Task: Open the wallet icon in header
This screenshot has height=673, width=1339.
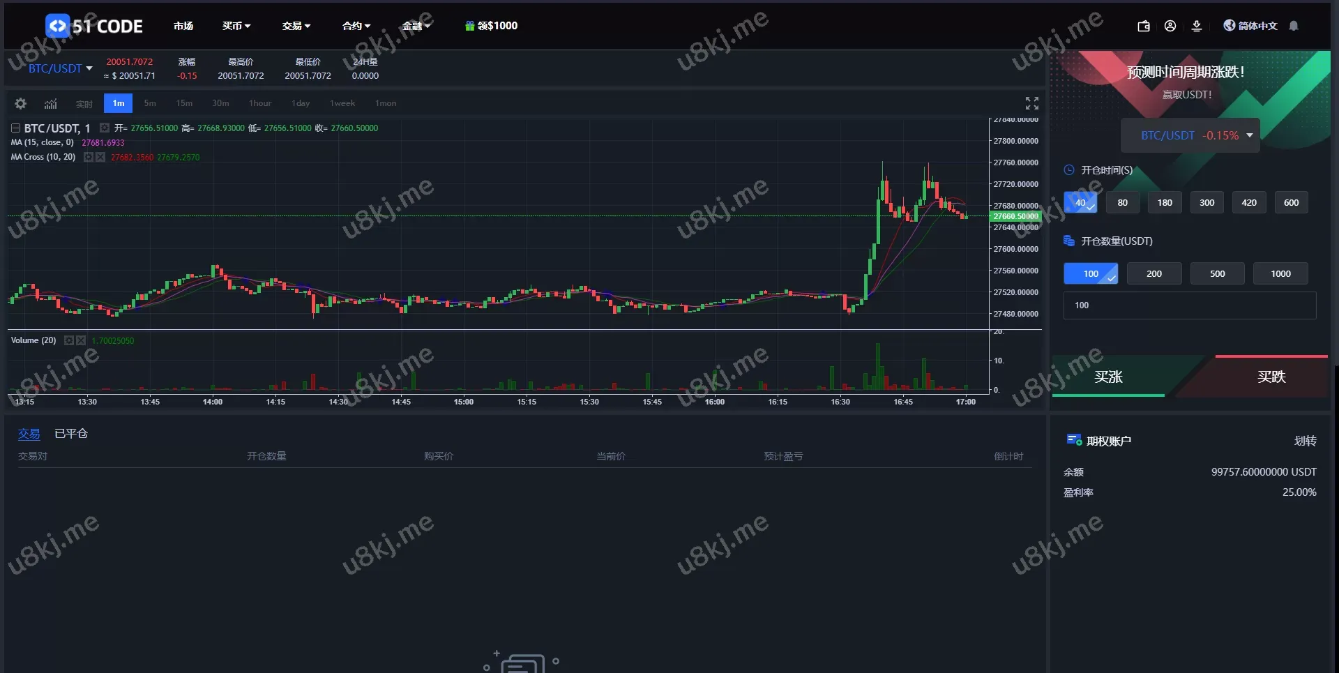Action: point(1144,26)
